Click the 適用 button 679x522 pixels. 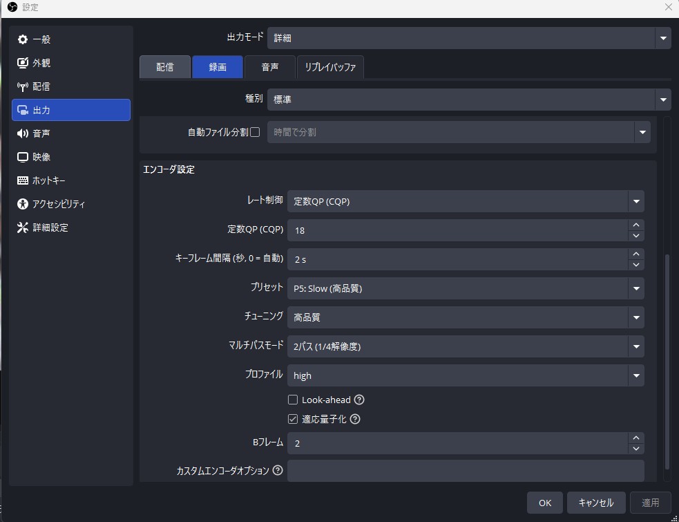point(651,503)
